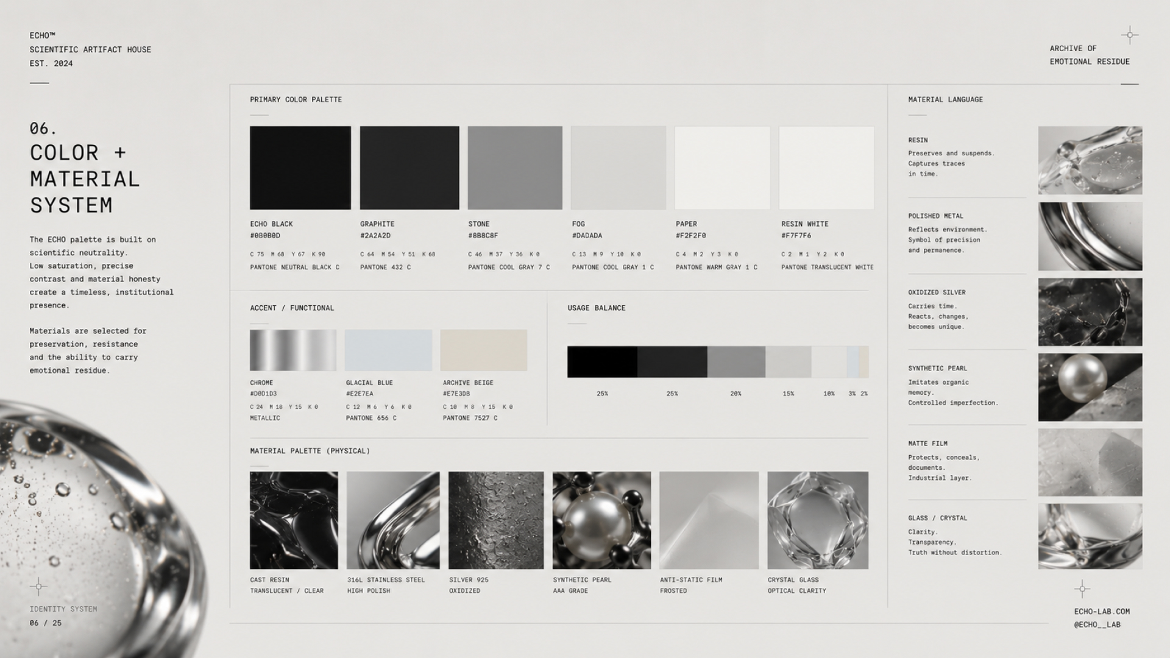Select the Anti-Static Film frosted image
The width and height of the screenshot is (1170, 658).
(x=709, y=520)
